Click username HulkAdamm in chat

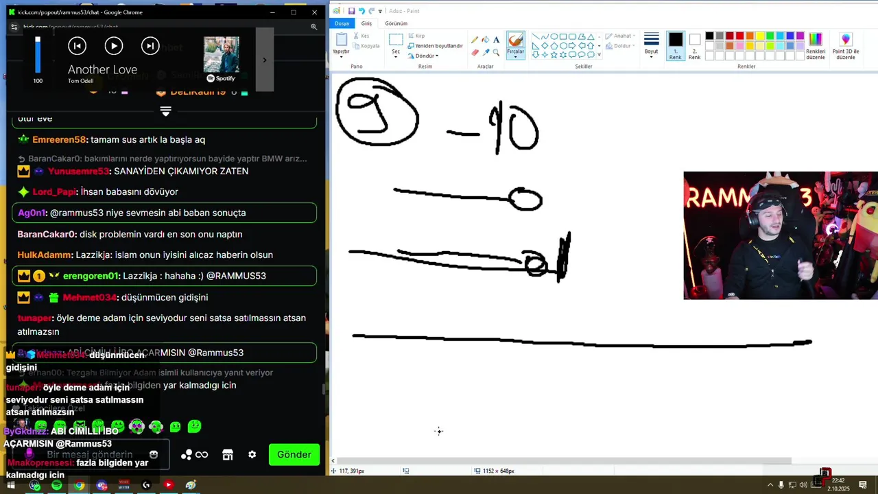[x=45, y=255]
